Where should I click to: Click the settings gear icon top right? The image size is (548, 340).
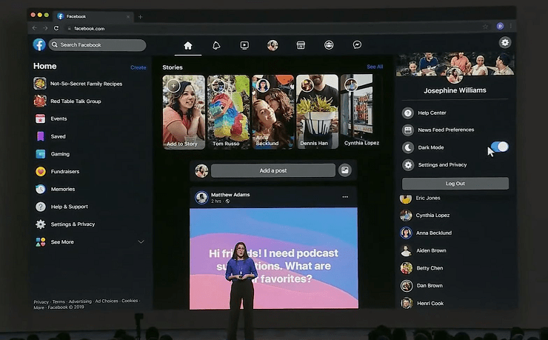point(505,43)
